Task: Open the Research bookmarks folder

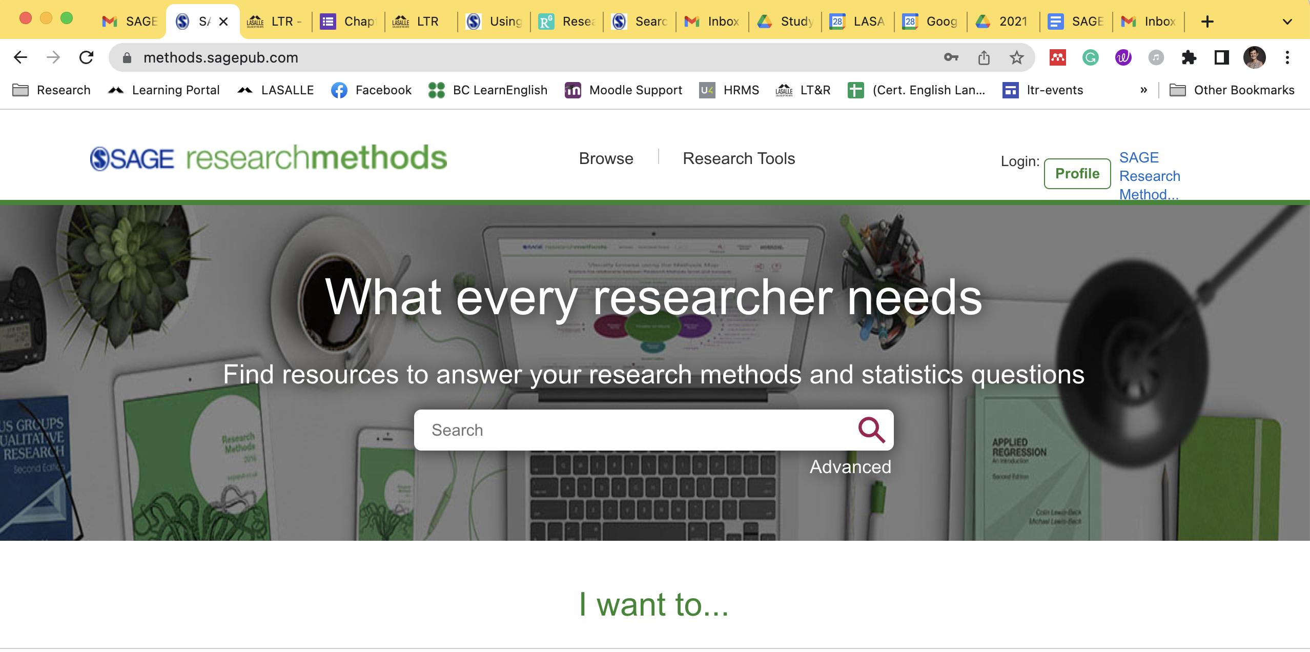Action: pos(51,90)
